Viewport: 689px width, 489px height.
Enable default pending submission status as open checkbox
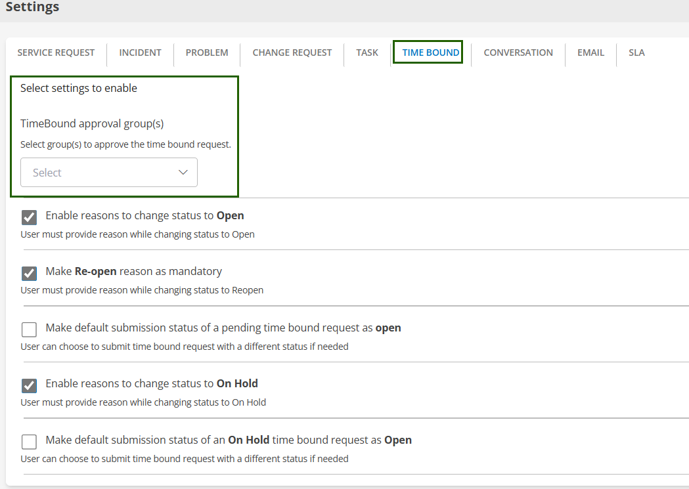[x=29, y=330]
